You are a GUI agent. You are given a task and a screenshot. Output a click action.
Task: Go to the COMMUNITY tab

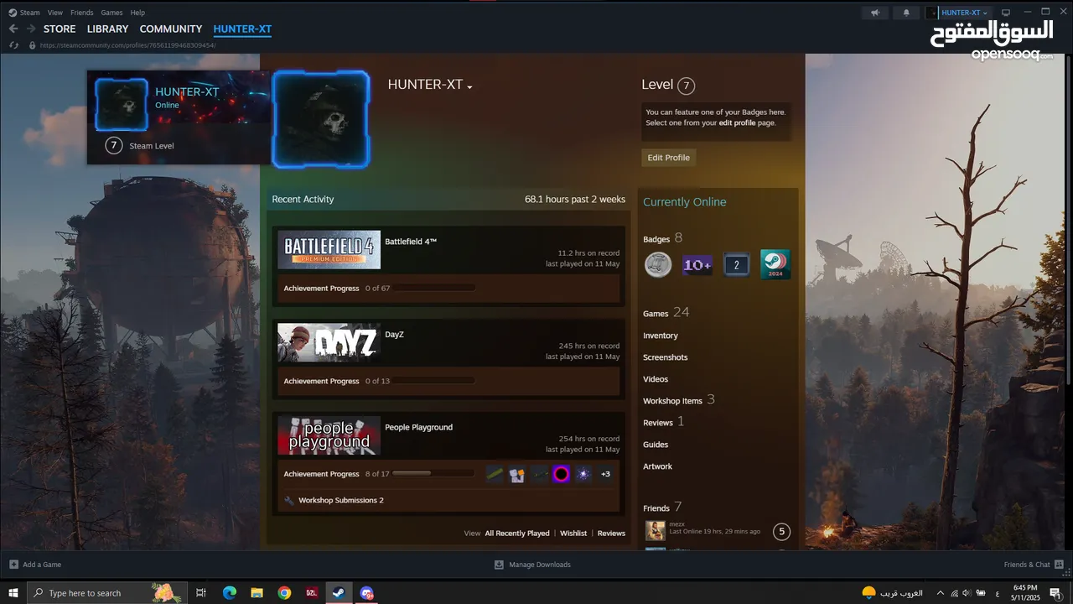171,29
